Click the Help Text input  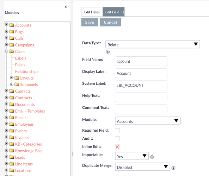(x=141, y=97)
